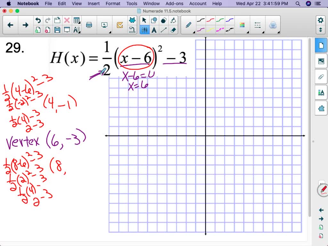Enable the selection arrow tool
Viewport: 328px width, 246px height.
coord(144,20)
